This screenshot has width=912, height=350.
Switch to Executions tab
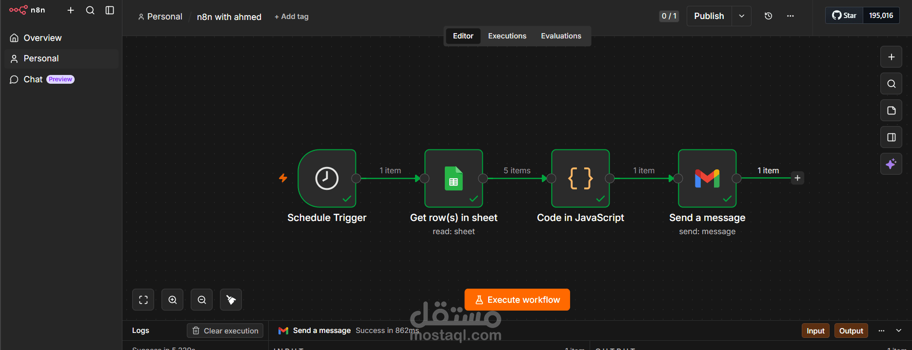507,36
